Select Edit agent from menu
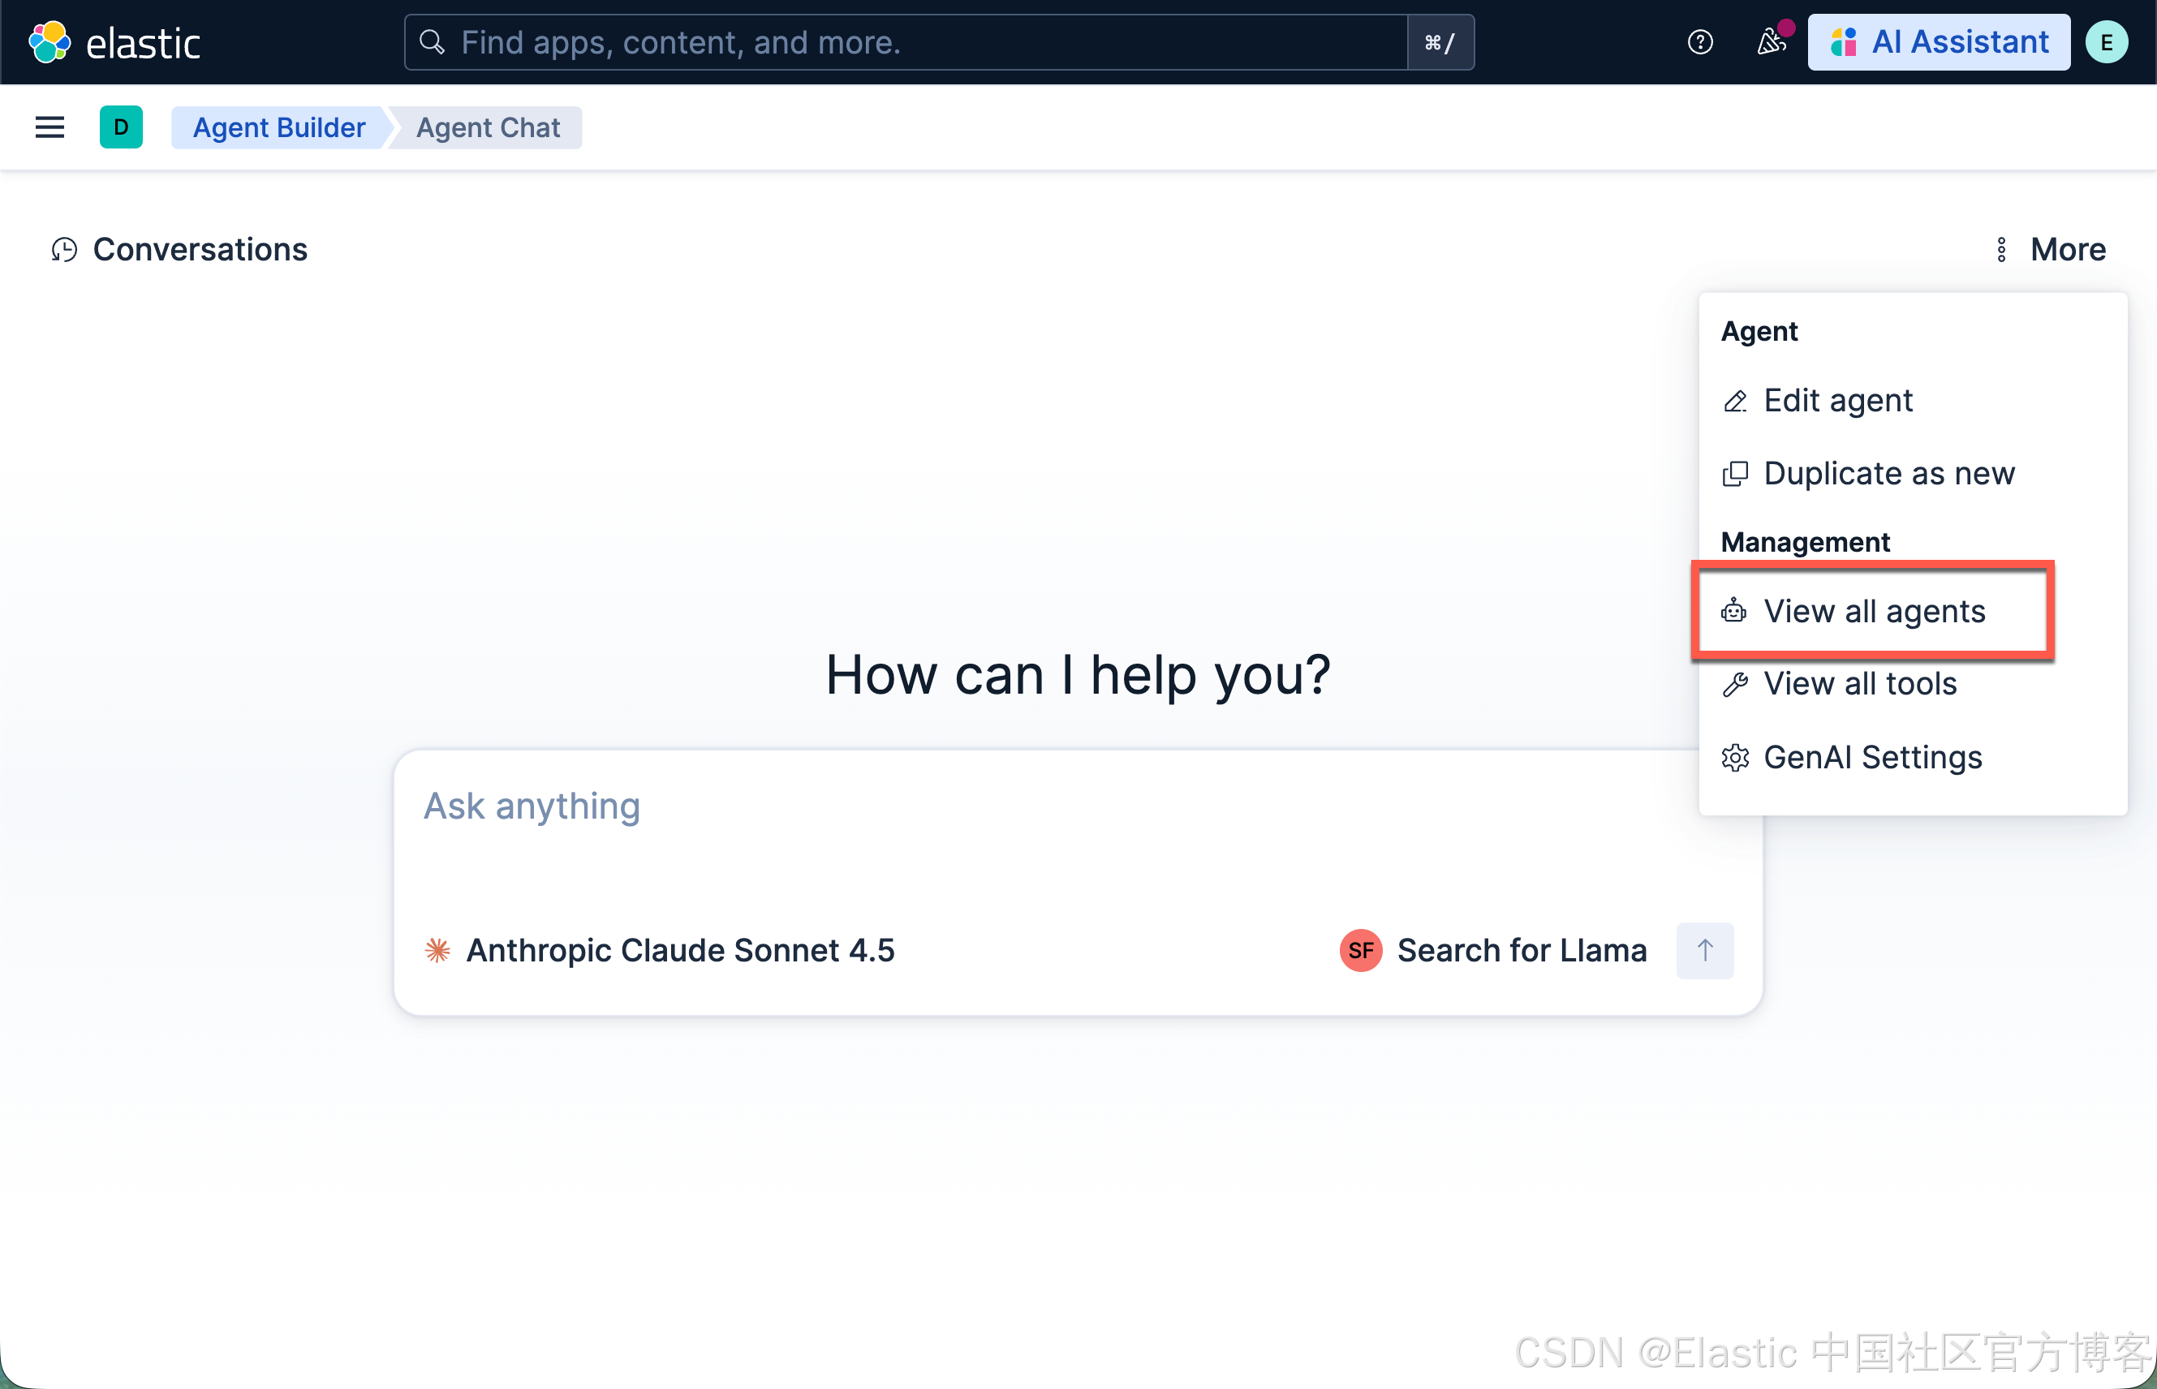 pos(1837,401)
